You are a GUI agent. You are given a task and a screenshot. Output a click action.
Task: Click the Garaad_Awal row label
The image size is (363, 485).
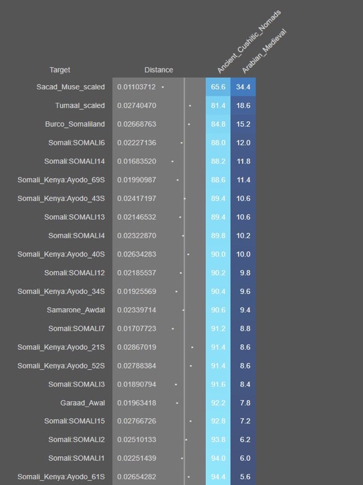tap(83, 403)
